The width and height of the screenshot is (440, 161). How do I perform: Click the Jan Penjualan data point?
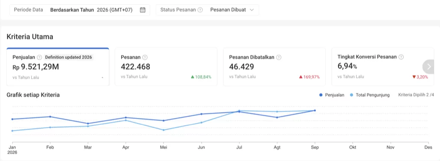coord(12,119)
